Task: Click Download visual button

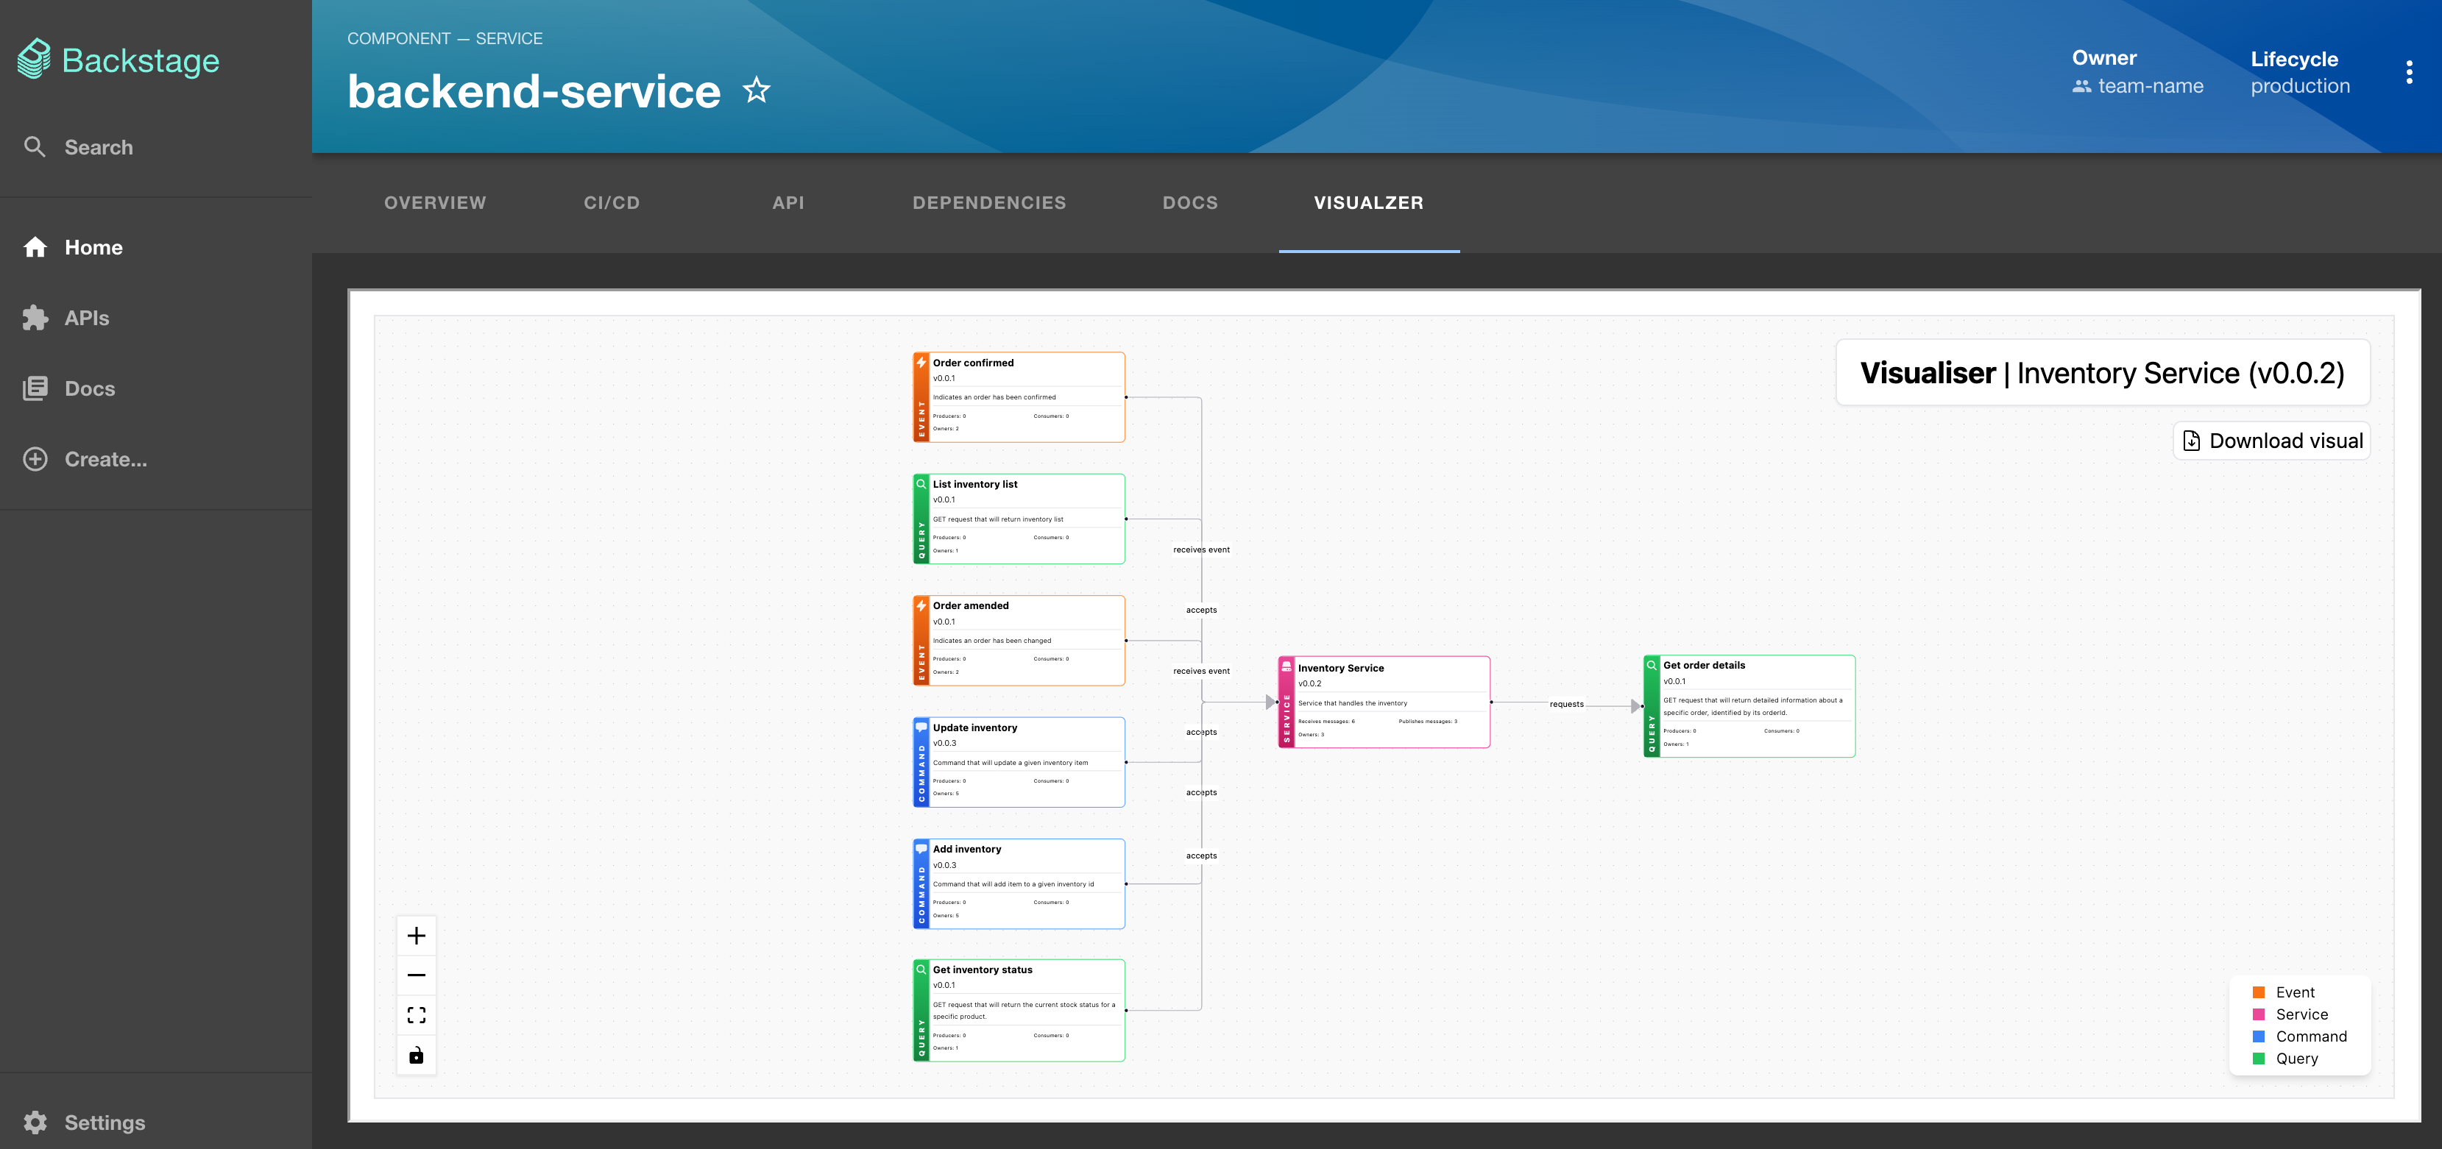Action: pyautogui.click(x=2271, y=441)
